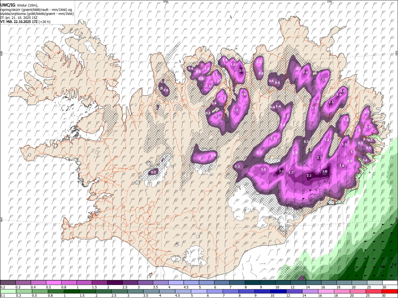This screenshot has width=398, height=298.
Task: Click the '15W' longitude label
Action: point(329,2)
